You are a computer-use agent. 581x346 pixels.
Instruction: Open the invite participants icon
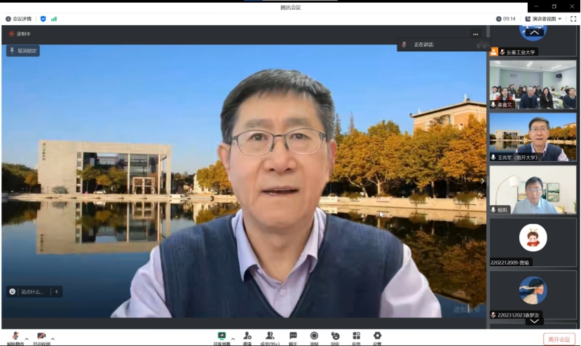click(247, 337)
